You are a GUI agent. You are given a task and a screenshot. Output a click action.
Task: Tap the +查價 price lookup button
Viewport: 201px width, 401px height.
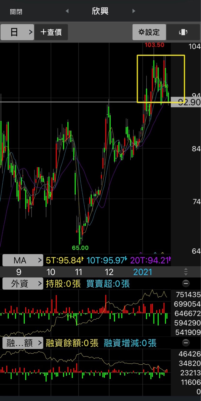coord(51,32)
